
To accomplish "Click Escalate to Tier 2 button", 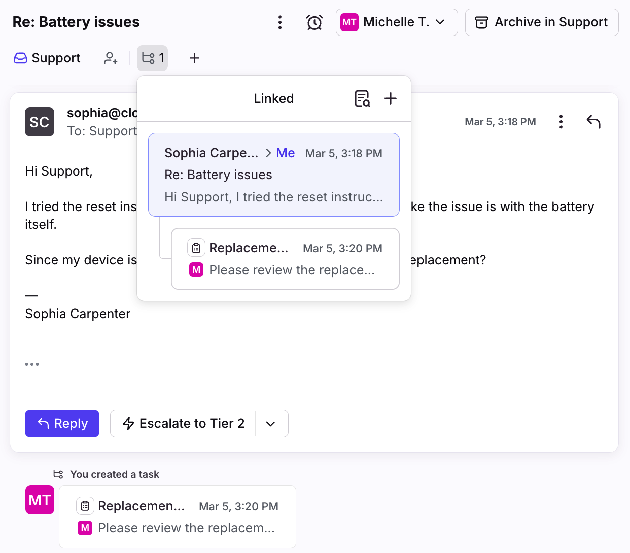I will coord(183,424).
